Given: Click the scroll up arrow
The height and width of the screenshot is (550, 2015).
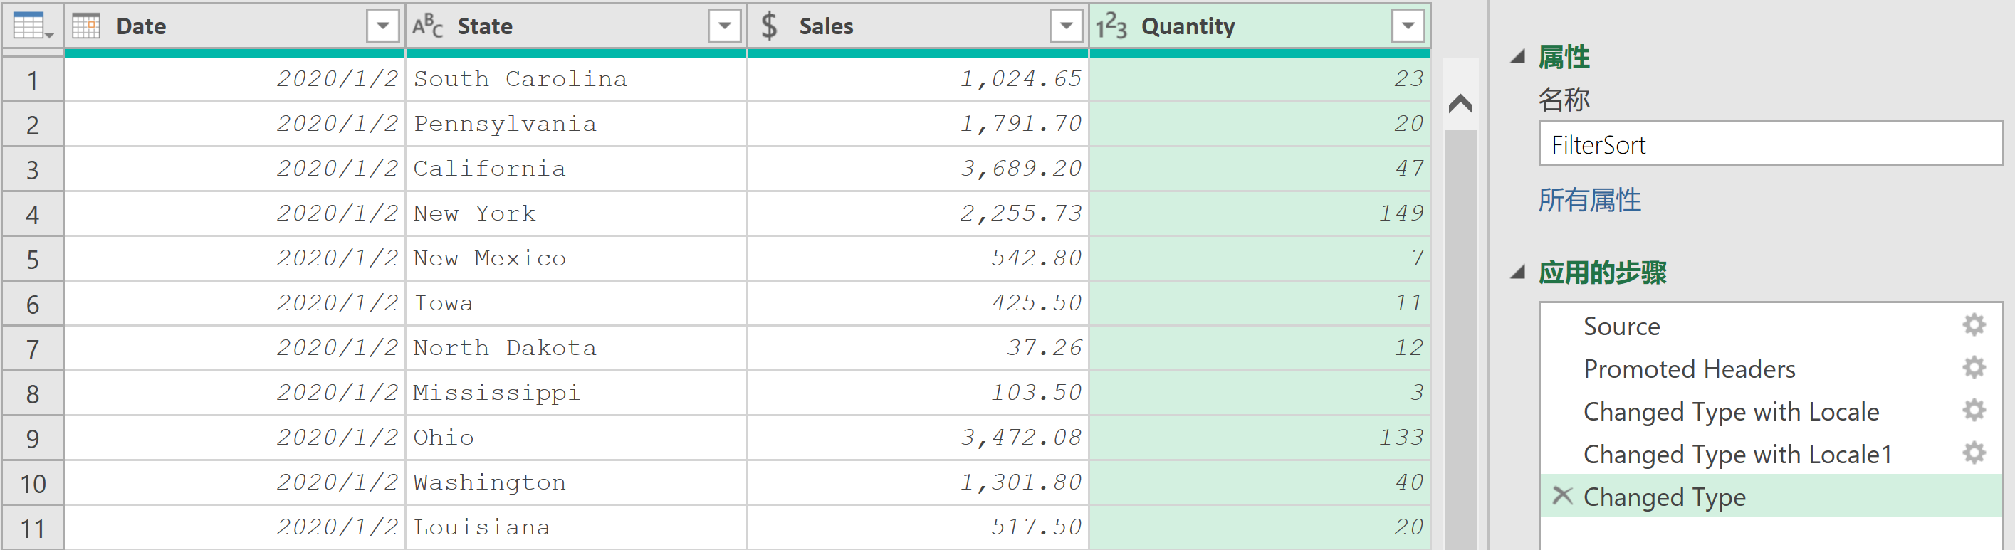Looking at the screenshot, I should point(1460,103).
